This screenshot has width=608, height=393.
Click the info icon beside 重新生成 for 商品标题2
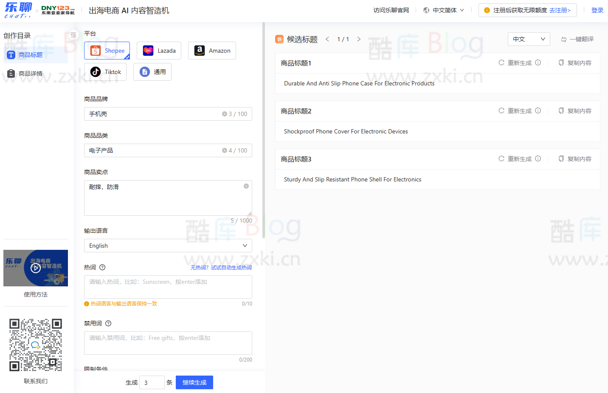(538, 110)
